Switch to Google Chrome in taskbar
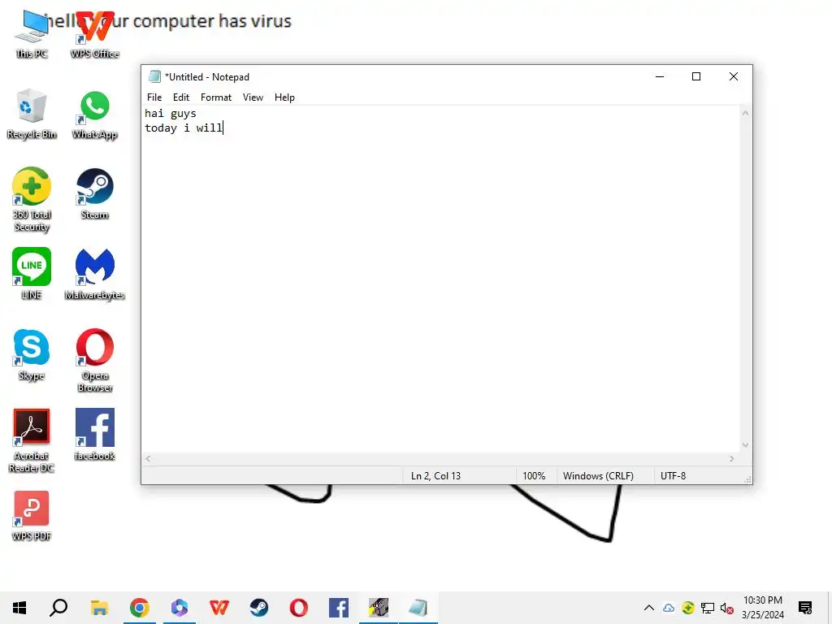 click(x=139, y=608)
